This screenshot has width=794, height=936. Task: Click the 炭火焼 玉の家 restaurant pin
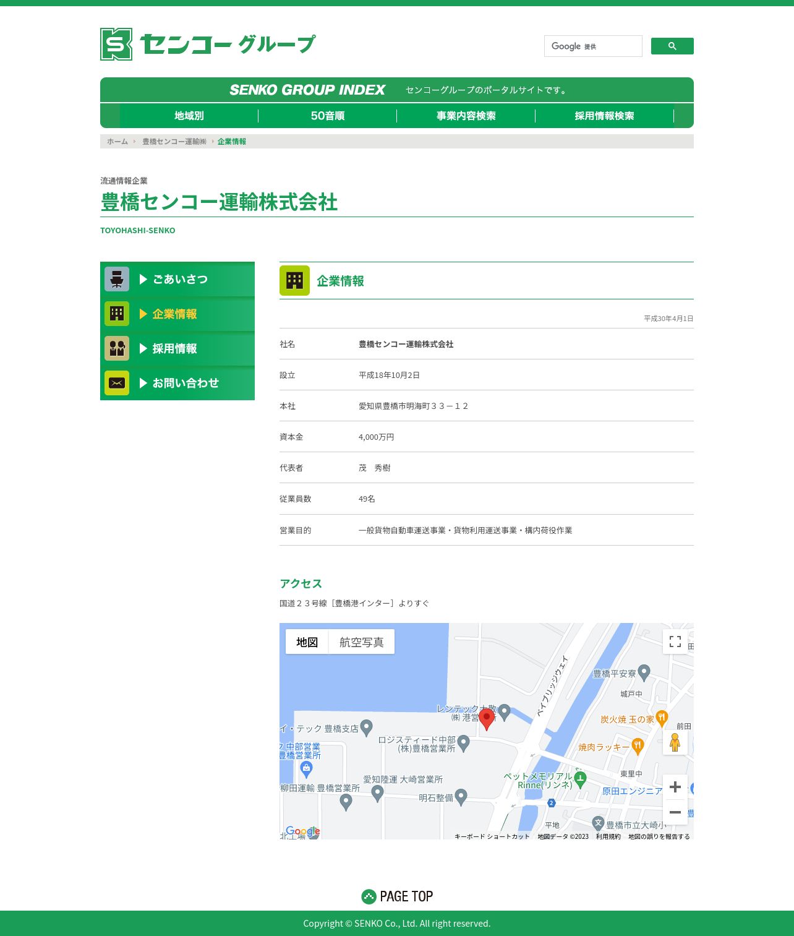tap(662, 718)
